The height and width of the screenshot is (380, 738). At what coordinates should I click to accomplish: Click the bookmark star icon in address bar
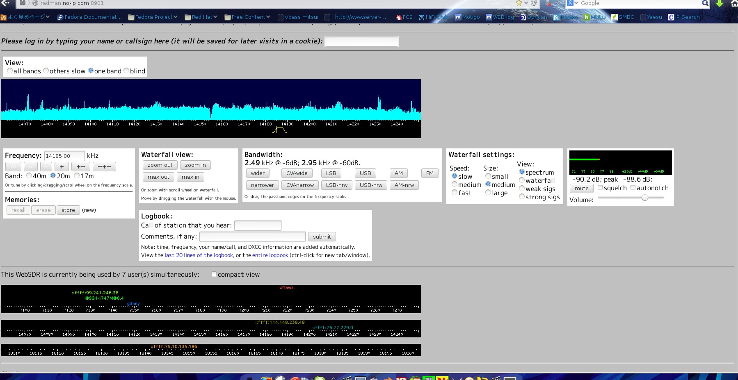click(x=519, y=3)
